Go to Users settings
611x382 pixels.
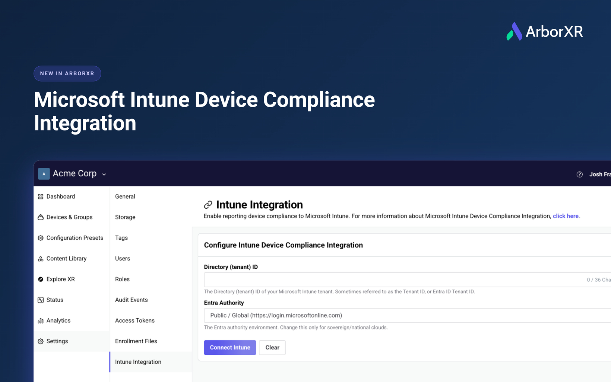click(x=151, y=259)
